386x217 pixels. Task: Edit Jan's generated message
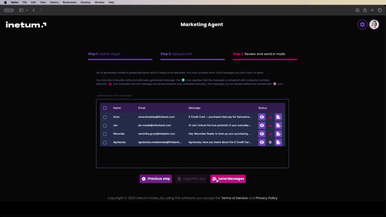point(278,126)
